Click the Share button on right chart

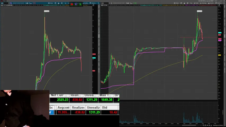(176, 3)
